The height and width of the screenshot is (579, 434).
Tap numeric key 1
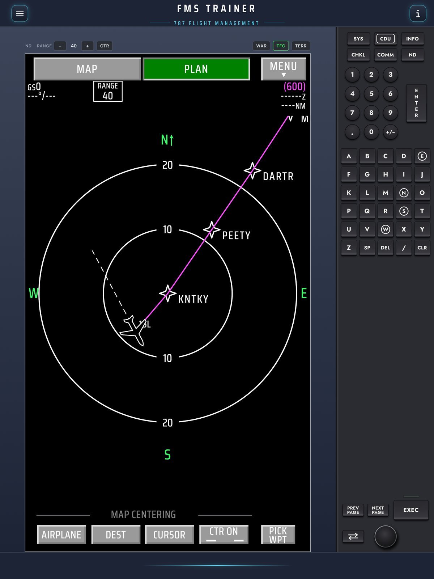[352, 75]
